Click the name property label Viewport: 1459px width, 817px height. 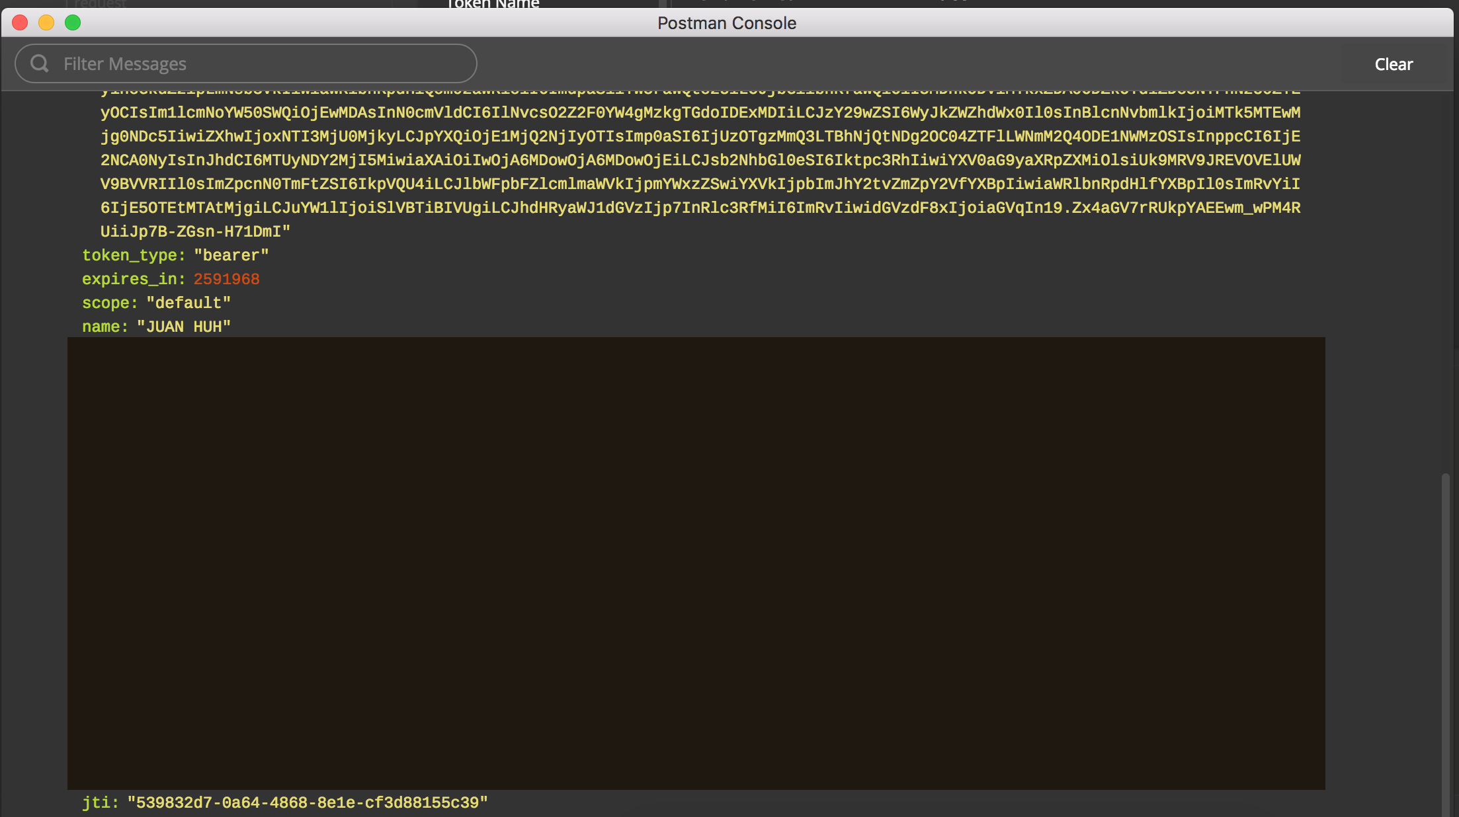104,326
